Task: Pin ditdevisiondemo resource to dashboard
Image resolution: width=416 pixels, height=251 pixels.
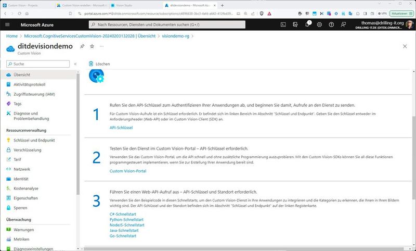Action: 82,46
